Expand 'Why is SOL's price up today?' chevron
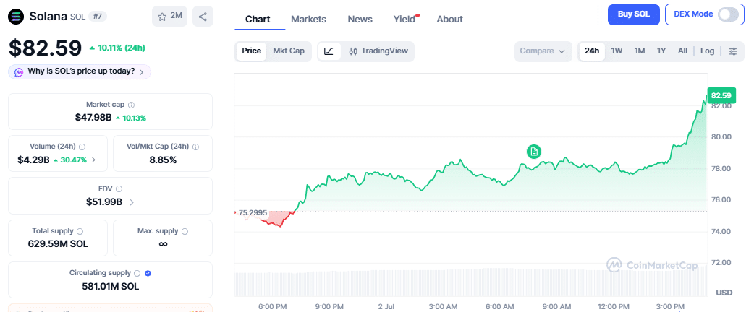 tap(141, 72)
